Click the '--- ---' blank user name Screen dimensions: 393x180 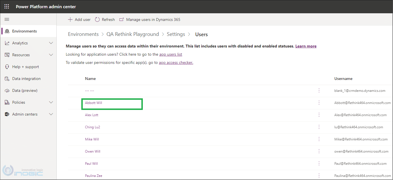pyautogui.click(x=90, y=91)
